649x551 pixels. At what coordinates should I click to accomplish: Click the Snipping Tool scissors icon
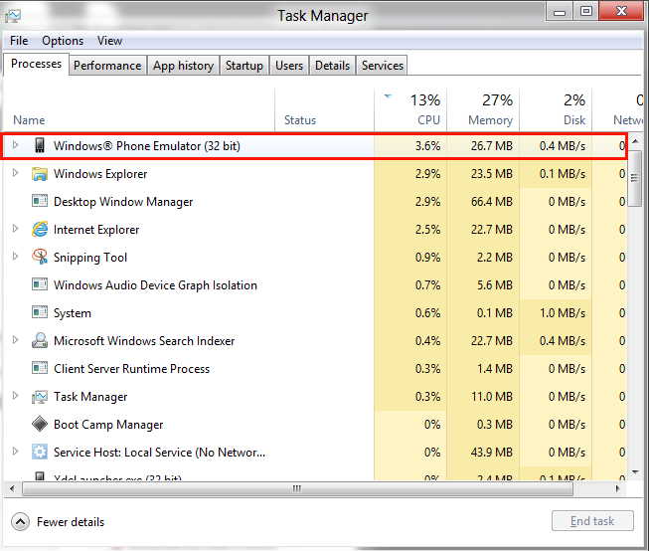pyautogui.click(x=40, y=257)
